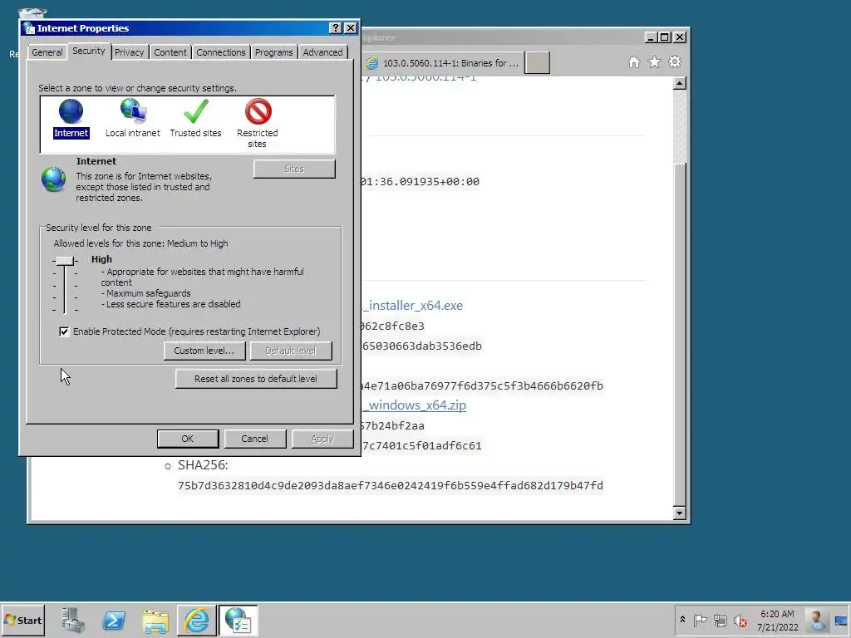Select the Security tab
The image size is (851, 638).
[x=88, y=51]
